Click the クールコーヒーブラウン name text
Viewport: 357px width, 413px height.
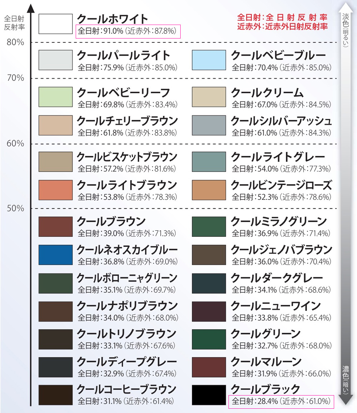pyautogui.click(x=127, y=389)
